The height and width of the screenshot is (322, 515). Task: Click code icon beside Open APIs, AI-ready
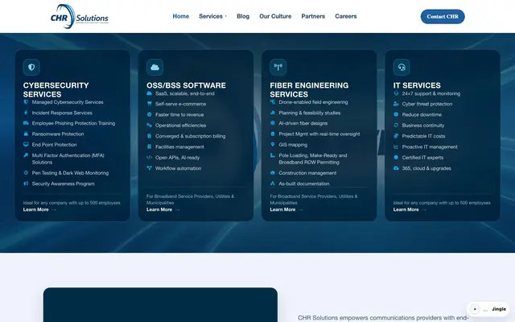pos(149,157)
